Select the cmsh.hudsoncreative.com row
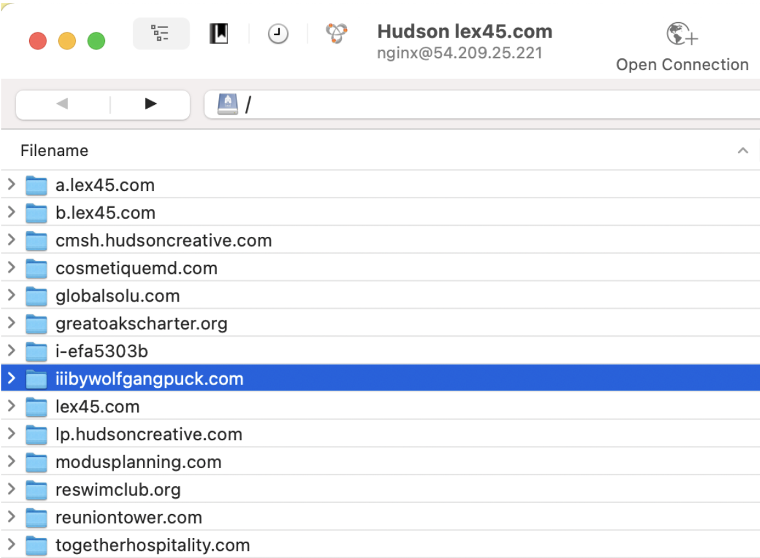Viewport: 760px width, 558px height. click(381, 240)
